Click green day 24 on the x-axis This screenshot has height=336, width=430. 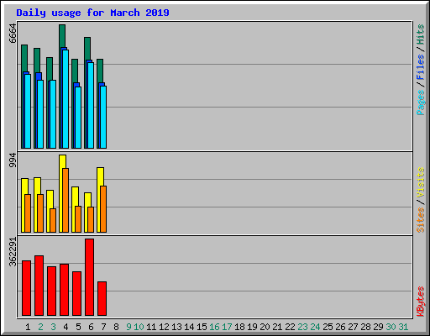[315, 327]
